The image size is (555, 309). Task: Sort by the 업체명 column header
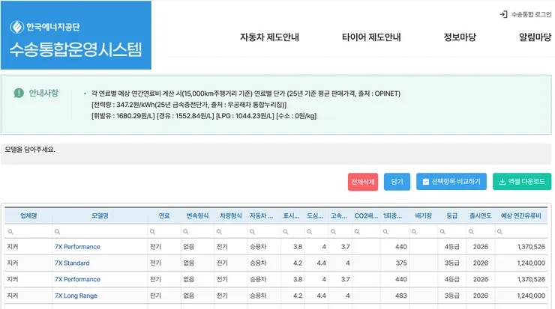pos(28,215)
